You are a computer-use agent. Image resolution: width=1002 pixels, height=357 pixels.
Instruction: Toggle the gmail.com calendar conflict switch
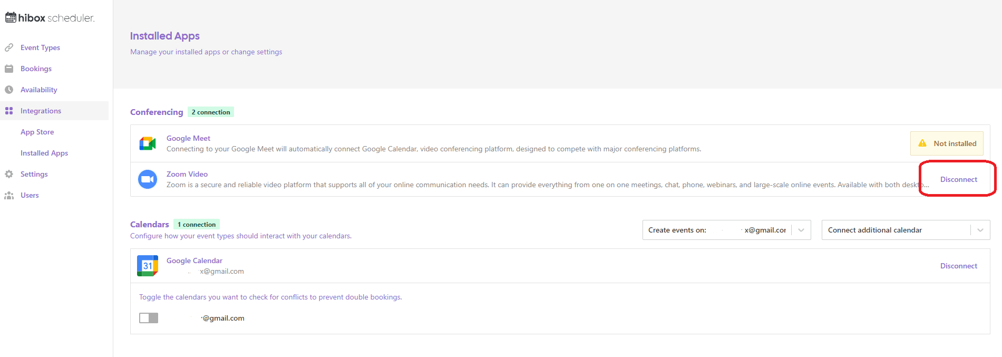149,318
